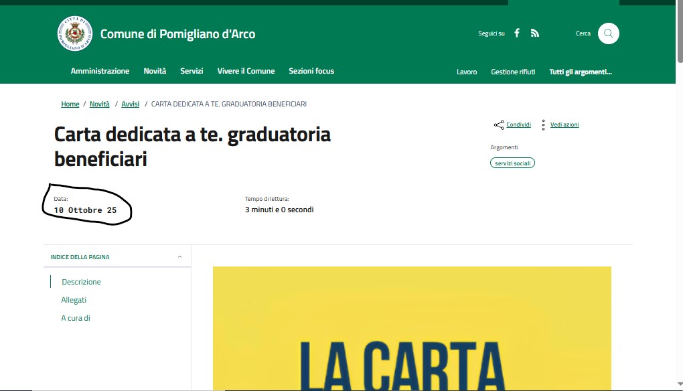Open the Amministrazione menu
Image resolution: width=683 pixels, height=391 pixels.
click(100, 71)
